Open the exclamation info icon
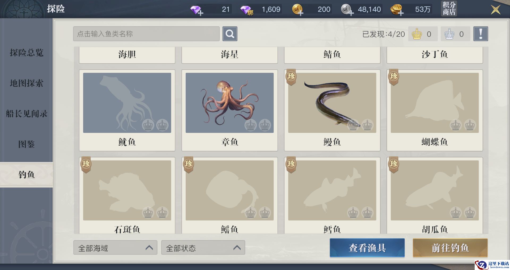The width and height of the screenshot is (510, 270). click(x=481, y=34)
